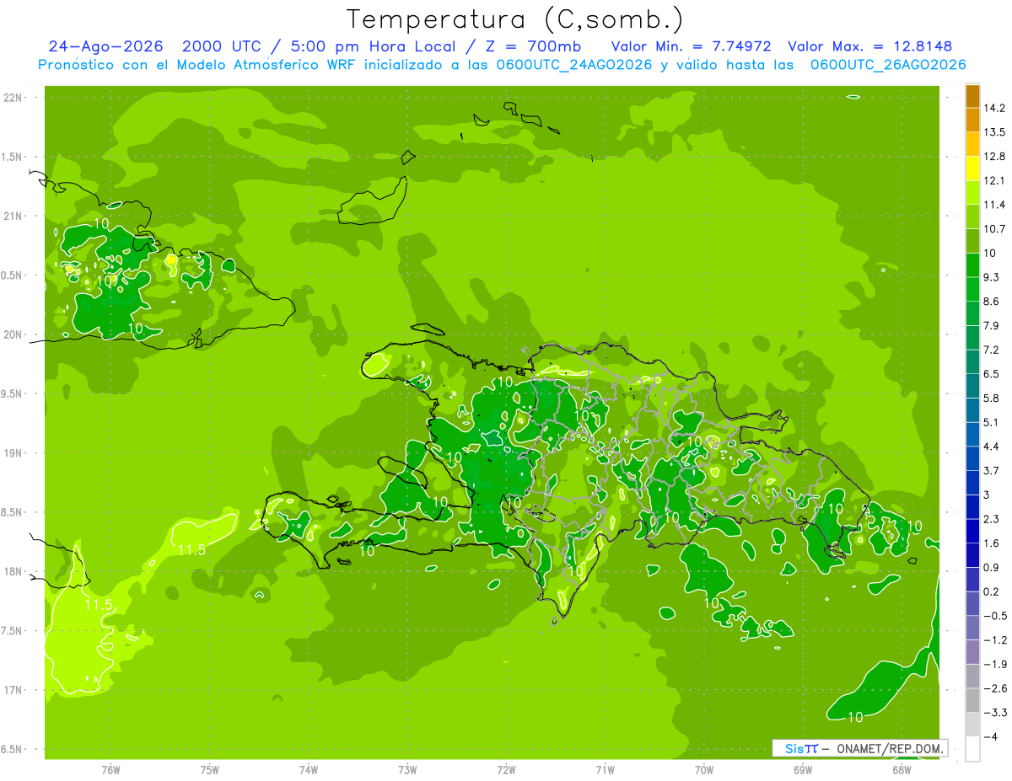Click the '9.5N' latitude axis label
Image resolution: width=1012 pixels, height=781 pixels.
pos(13,394)
